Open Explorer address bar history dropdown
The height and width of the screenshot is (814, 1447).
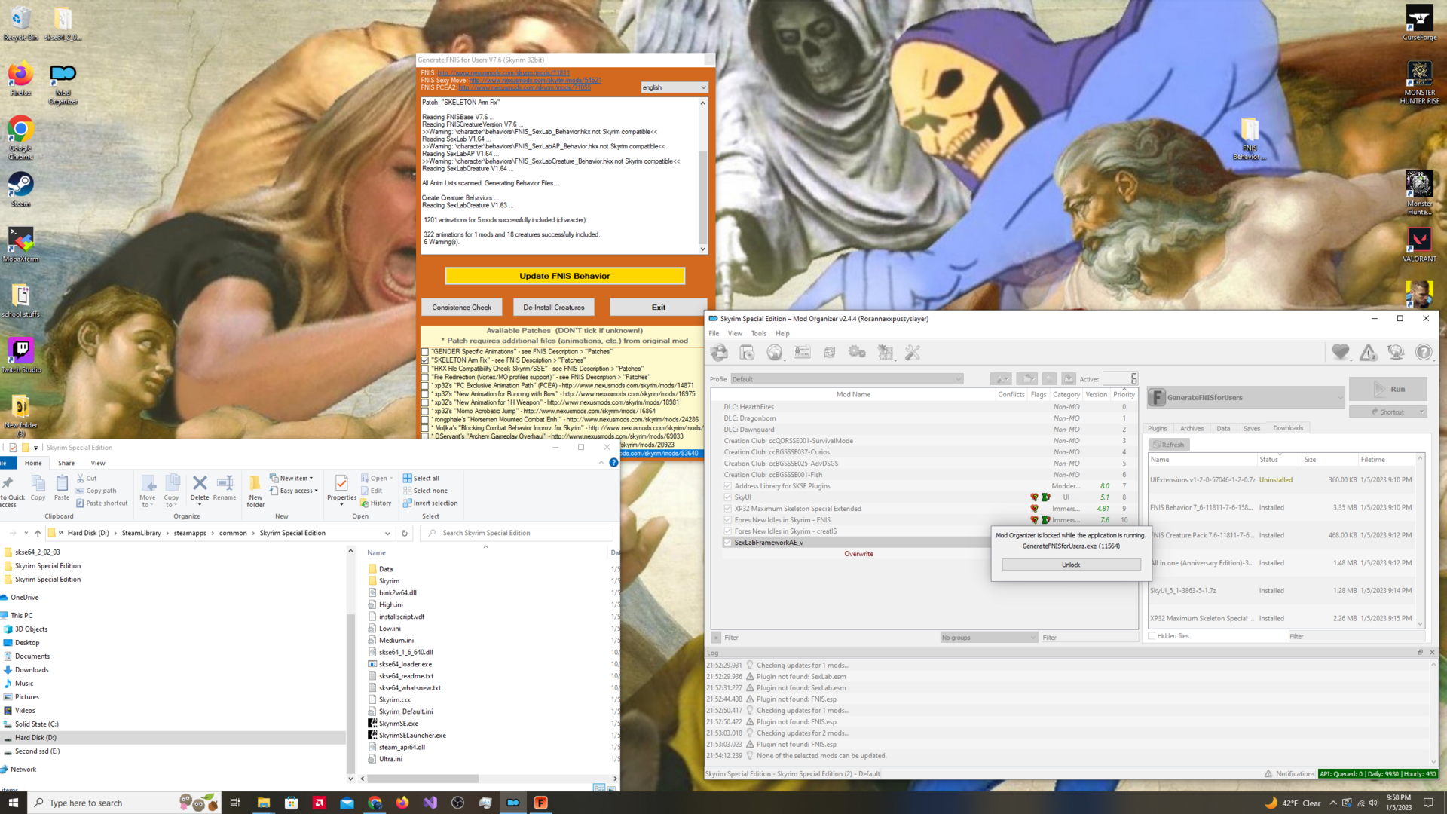pos(387,533)
